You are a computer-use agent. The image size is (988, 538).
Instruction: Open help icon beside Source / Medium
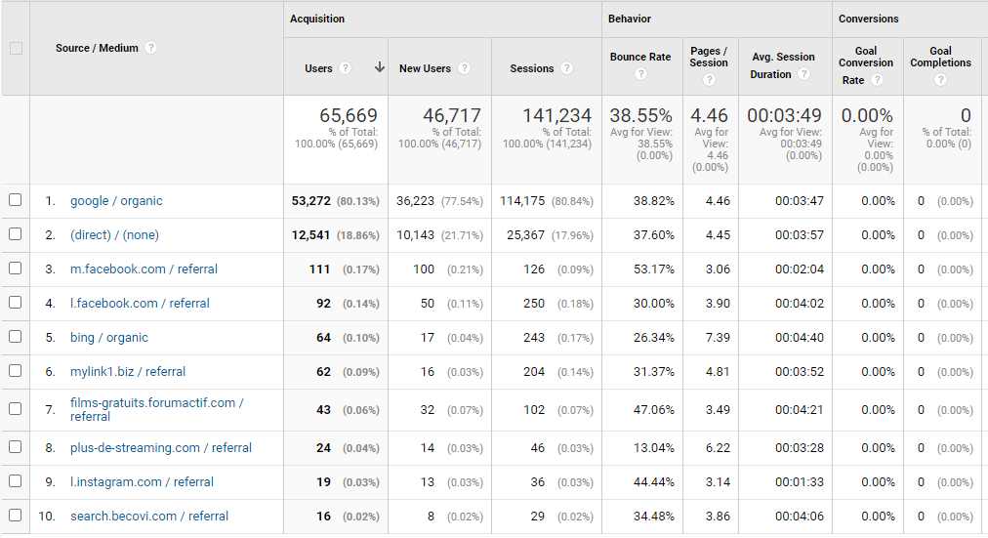tap(150, 48)
